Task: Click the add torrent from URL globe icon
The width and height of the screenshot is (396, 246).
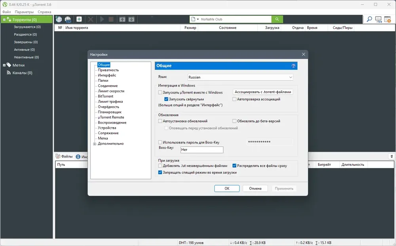Action: tap(59, 19)
